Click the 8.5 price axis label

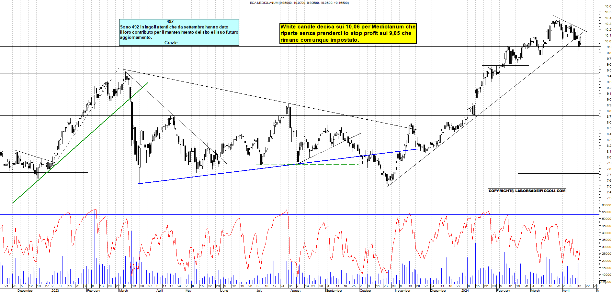pyautogui.click(x=609, y=128)
